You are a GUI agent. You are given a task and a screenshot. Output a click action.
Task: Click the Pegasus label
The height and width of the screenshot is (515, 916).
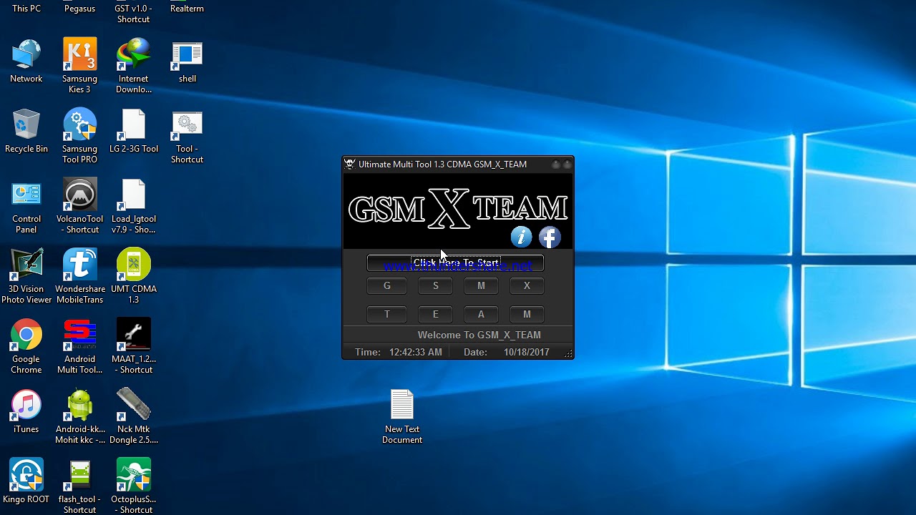click(x=79, y=9)
